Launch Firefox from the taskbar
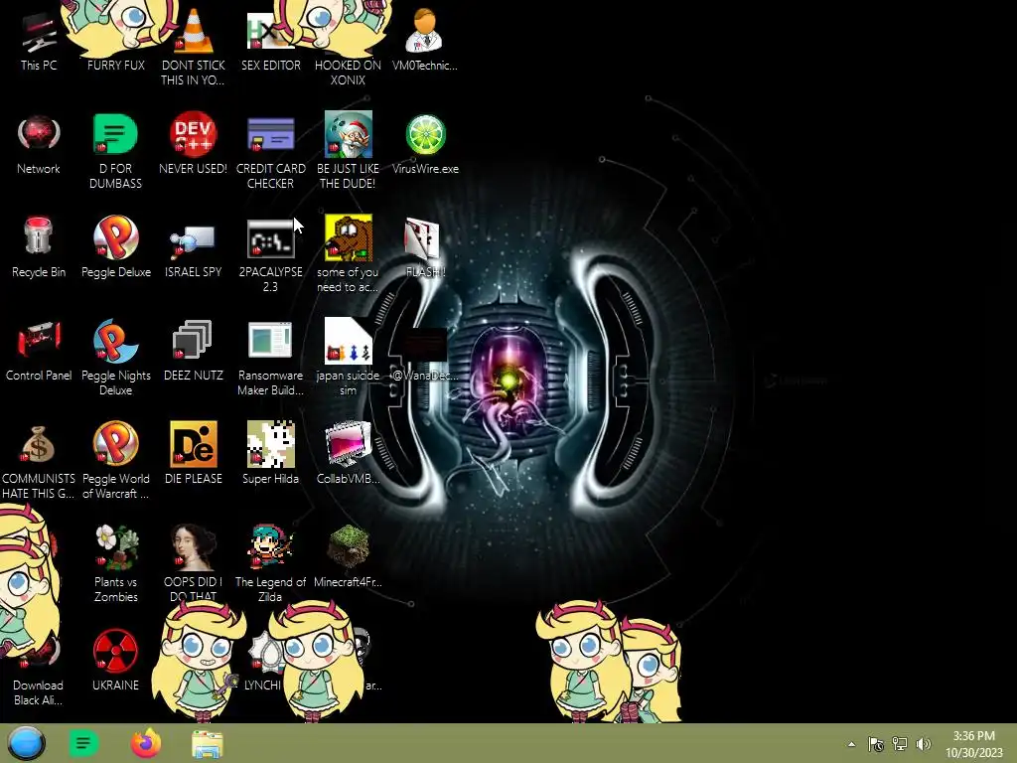The height and width of the screenshot is (763, 1017). 146,743
